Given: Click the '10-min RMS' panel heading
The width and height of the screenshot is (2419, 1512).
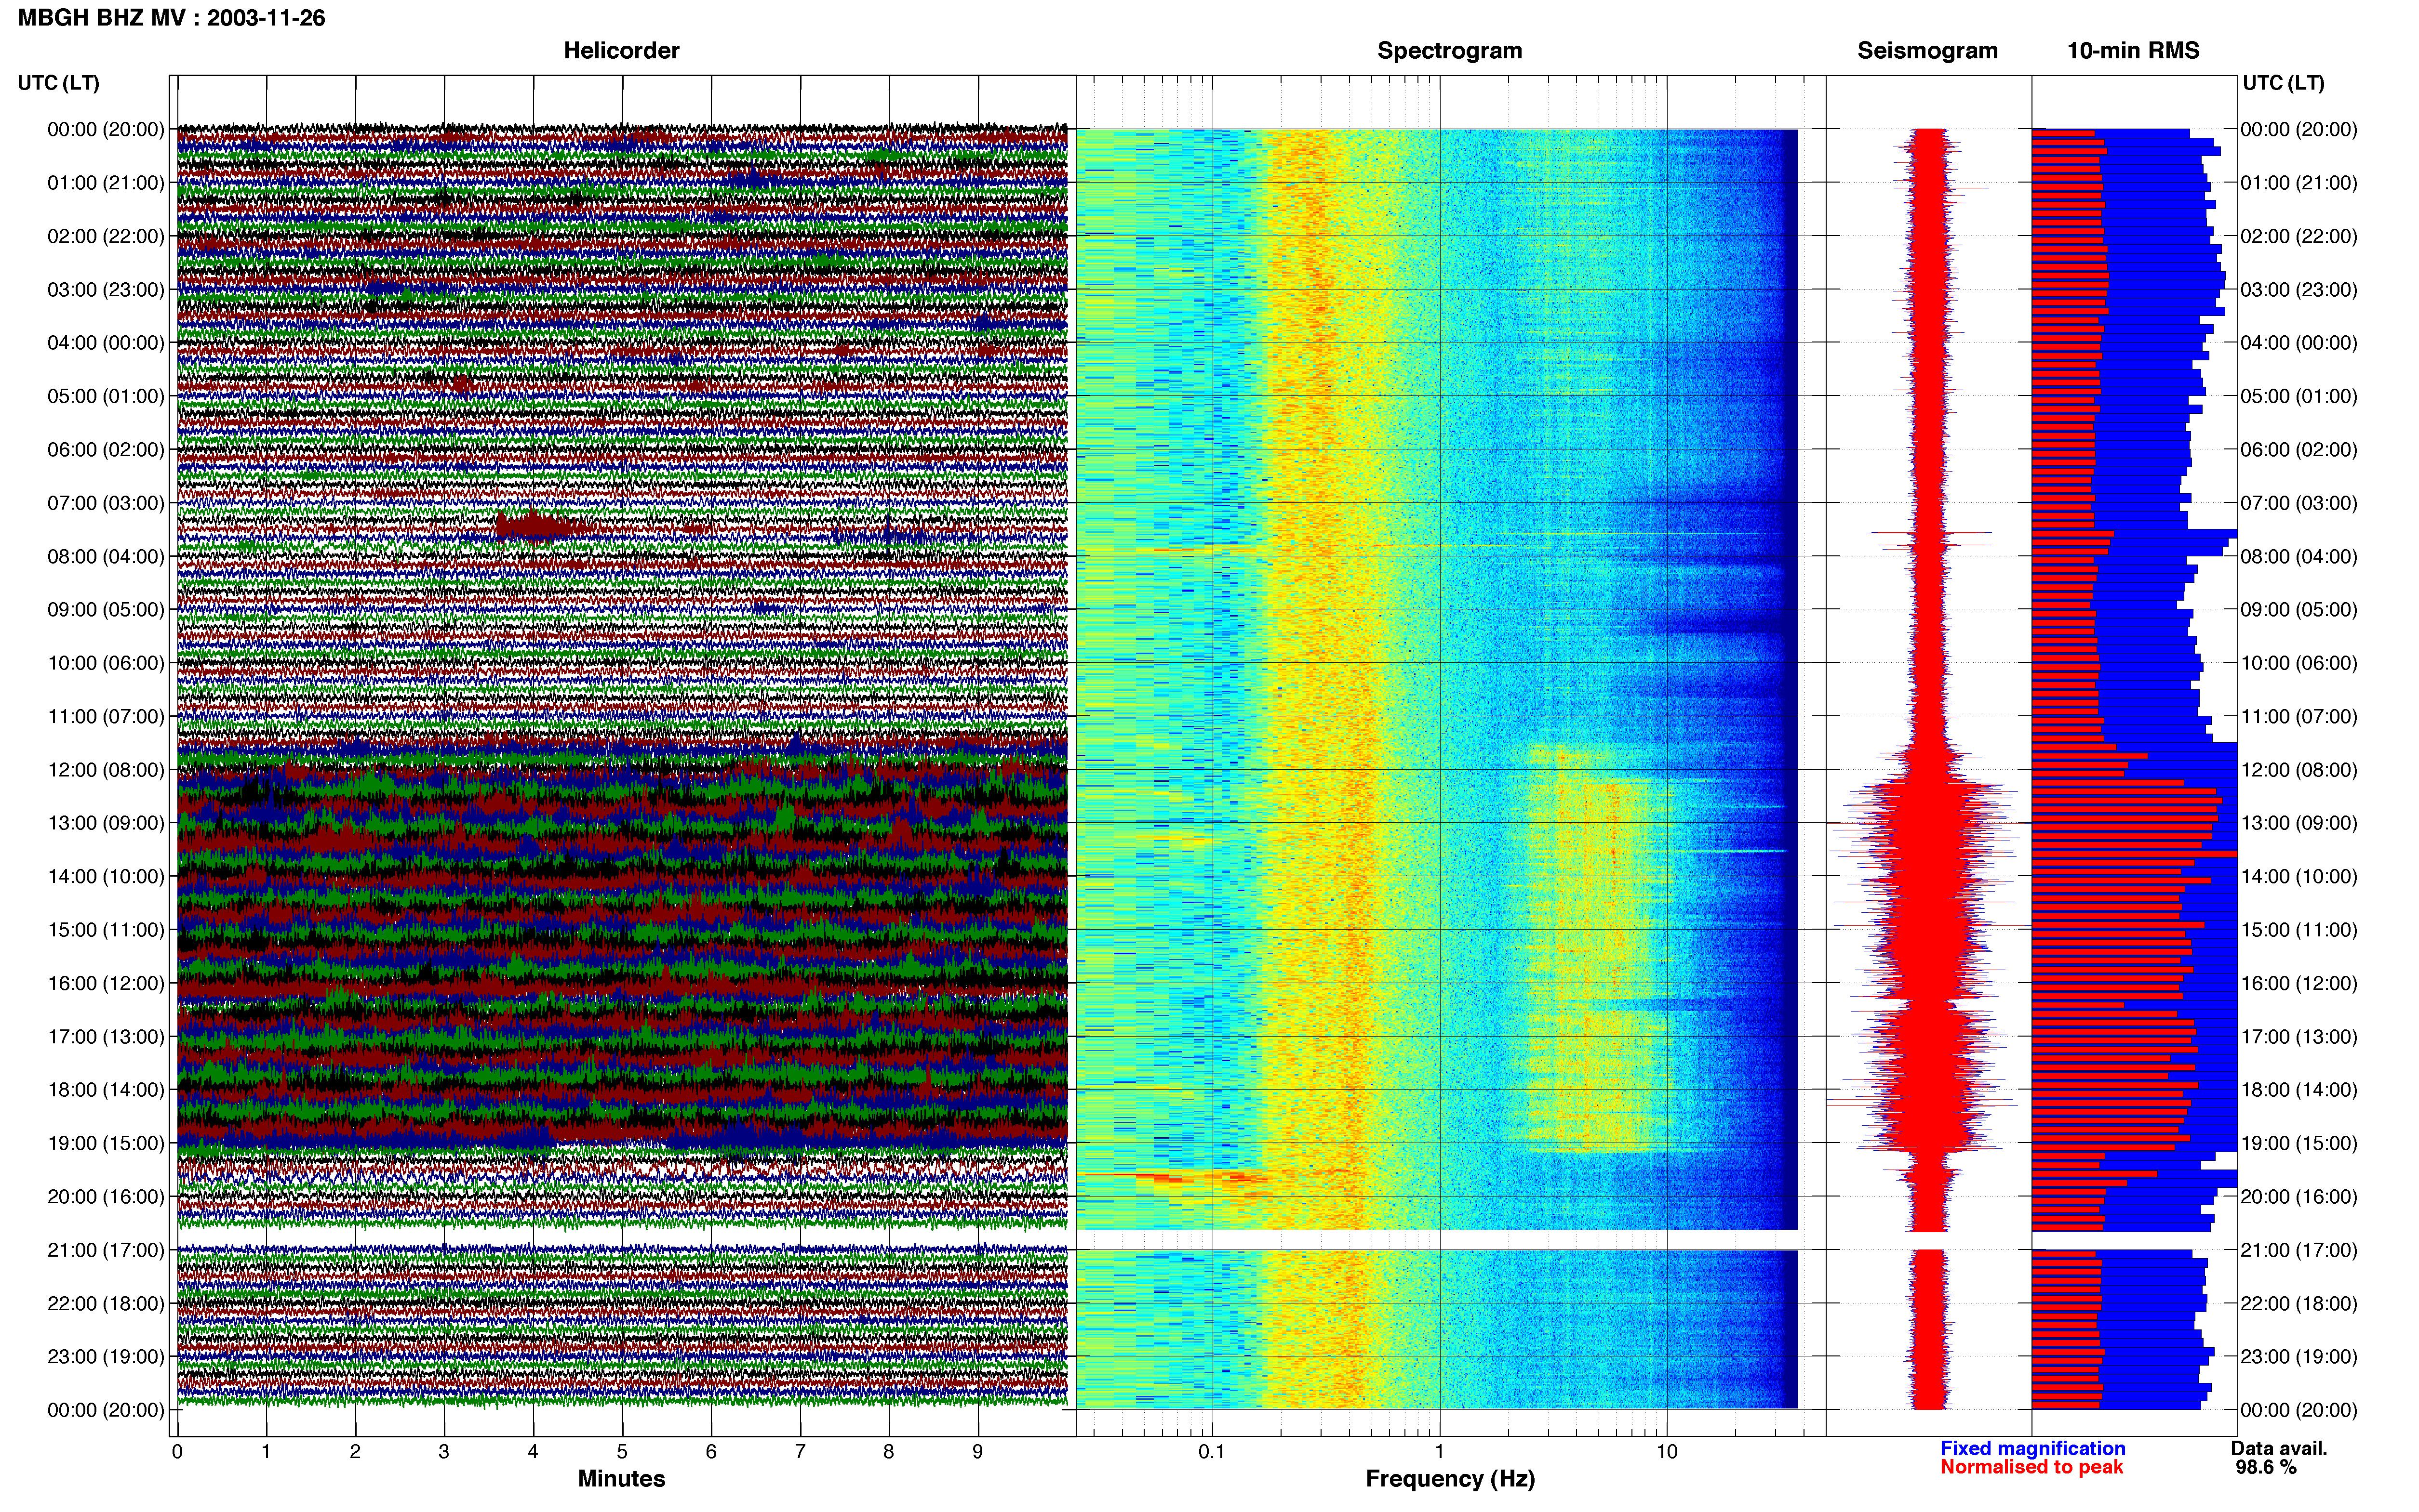Looking at the screenshot, I should point(2133,51).
